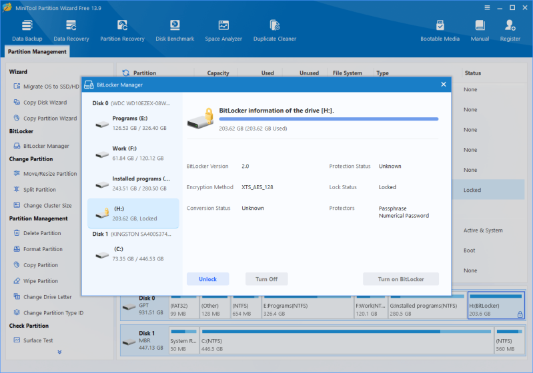Select NTFS 560 MB block on Disk 1
Viewport: 533px width, 373px height.
(509, 342)
